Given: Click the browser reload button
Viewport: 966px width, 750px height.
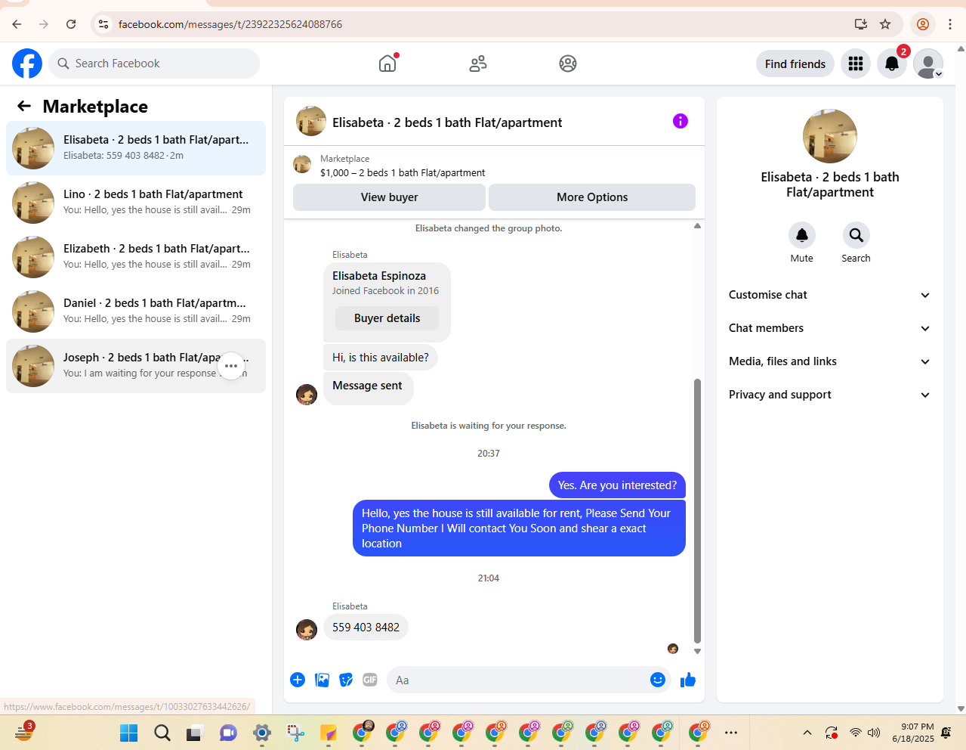Looking at the screenshot, I should (71, 24).
